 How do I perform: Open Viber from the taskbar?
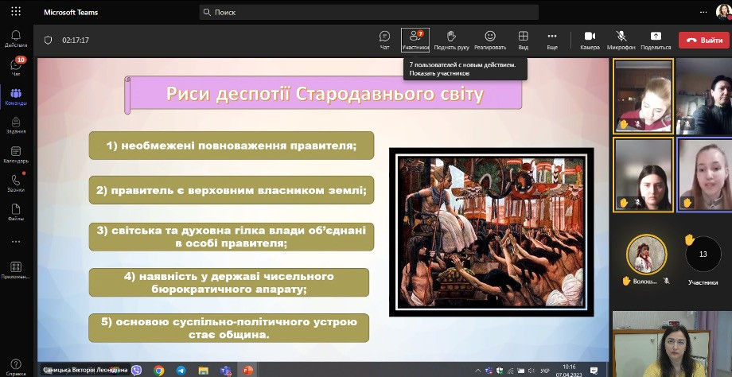coord(136,371)
